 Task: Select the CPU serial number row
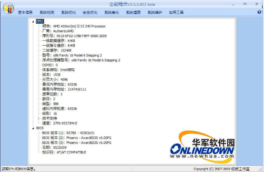tap(74, 36)
